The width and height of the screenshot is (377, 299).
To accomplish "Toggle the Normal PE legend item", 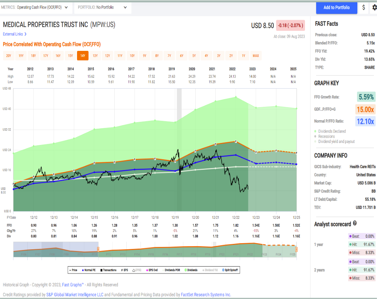I will coord(89,270).
